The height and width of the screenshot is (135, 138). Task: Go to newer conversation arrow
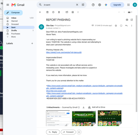pyautogui.click(x=119, y=12)
